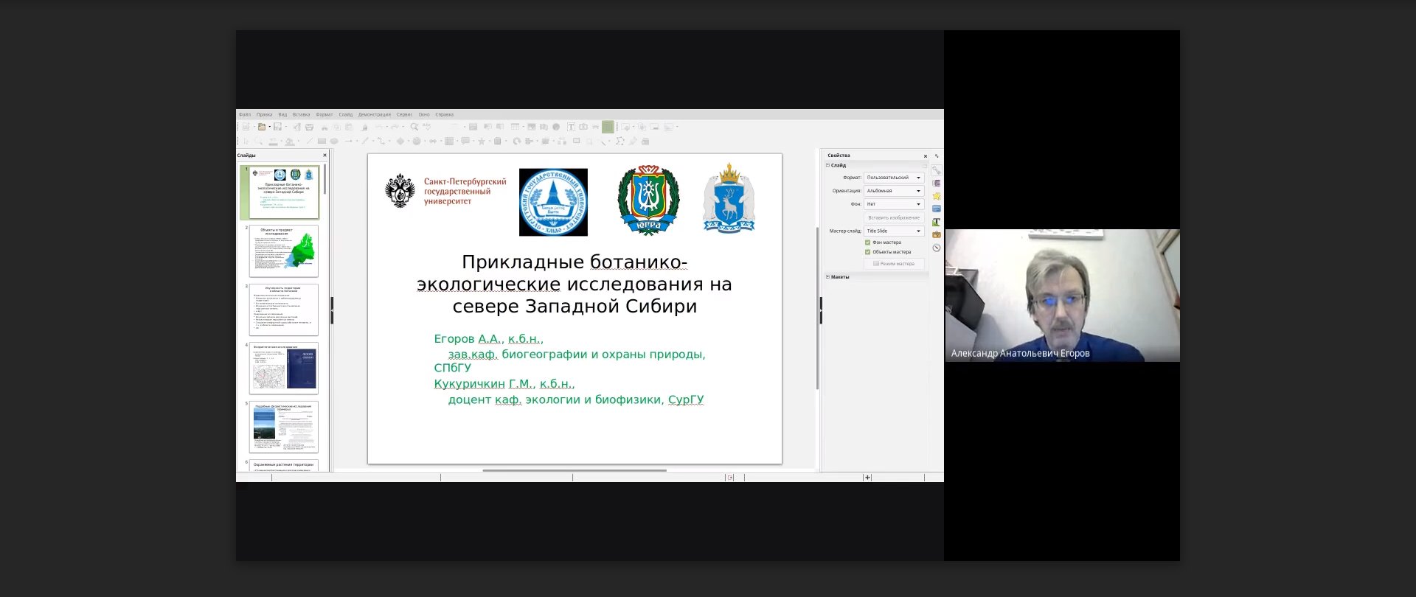Click the "Вставить изображение" button
The width and height of the screenshot is (1416, 597).
[894, 218]
